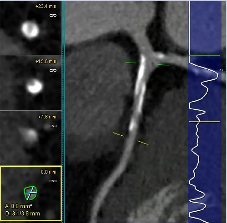Screen dimensions: 227x223
Task: Select yellow marker right of the vessel
Action: click(x=143, y=143)
